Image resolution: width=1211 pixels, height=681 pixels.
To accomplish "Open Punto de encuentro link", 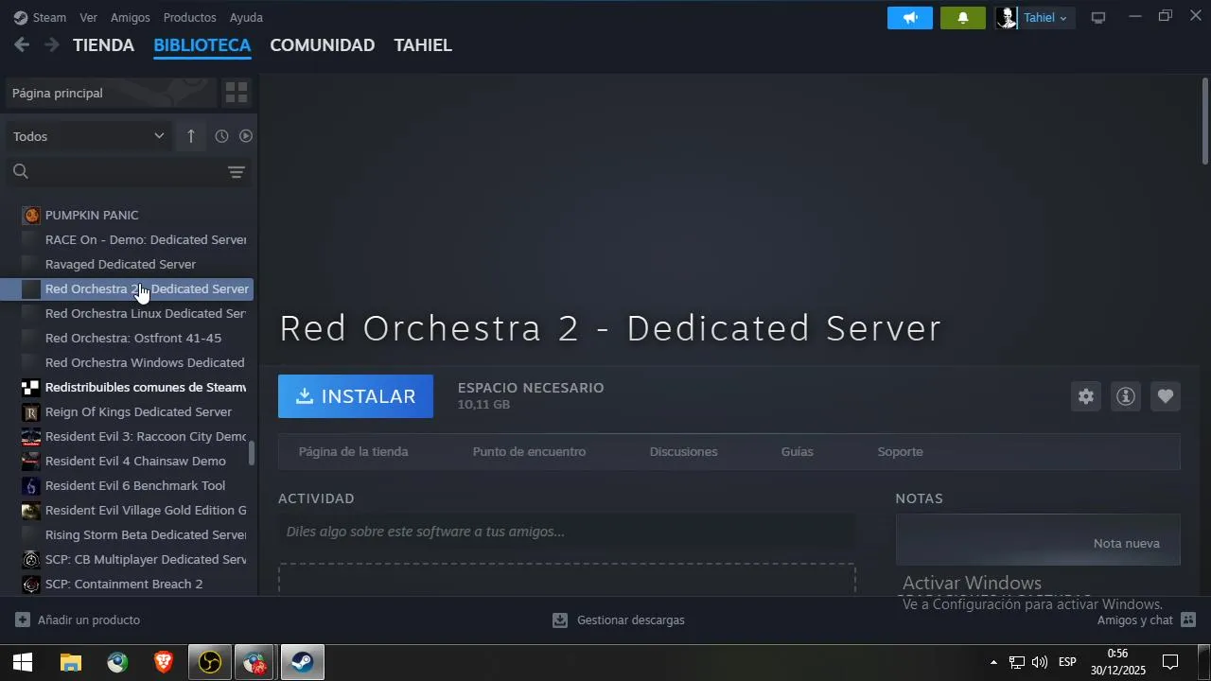I will (x=529, y=452).
